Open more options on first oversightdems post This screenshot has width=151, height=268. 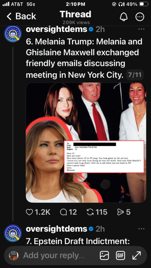[x=141, y=29]
